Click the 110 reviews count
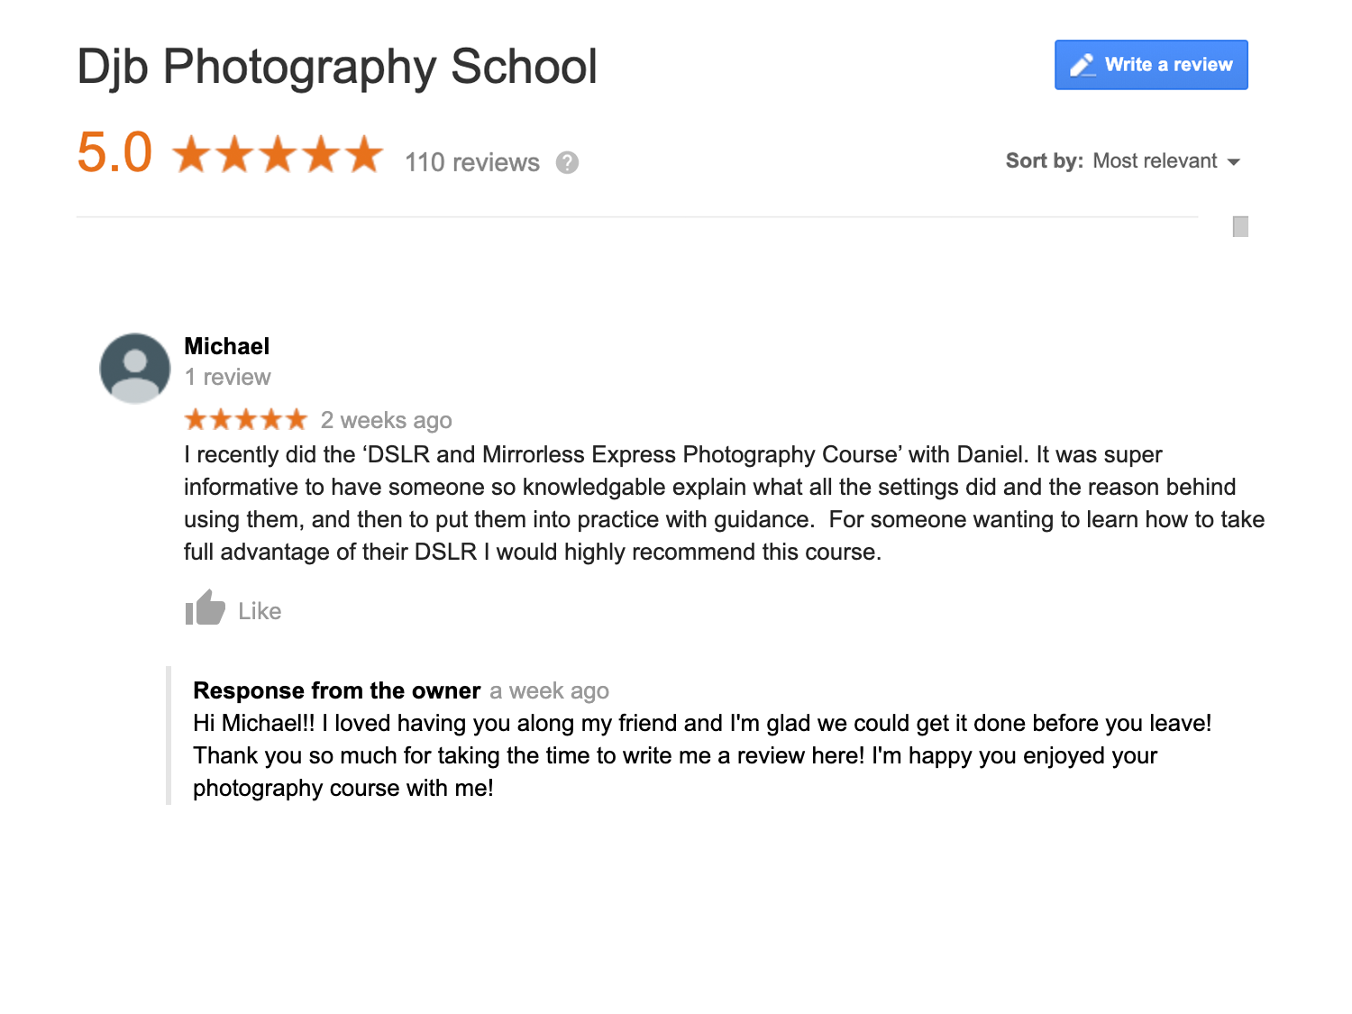The image size is (1352, 1014). tap(472, 162)
